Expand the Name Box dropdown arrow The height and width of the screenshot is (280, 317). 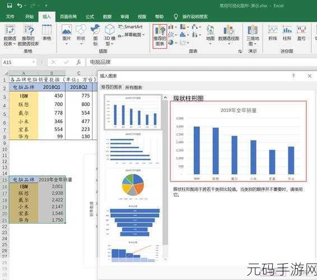pos(34,62)
